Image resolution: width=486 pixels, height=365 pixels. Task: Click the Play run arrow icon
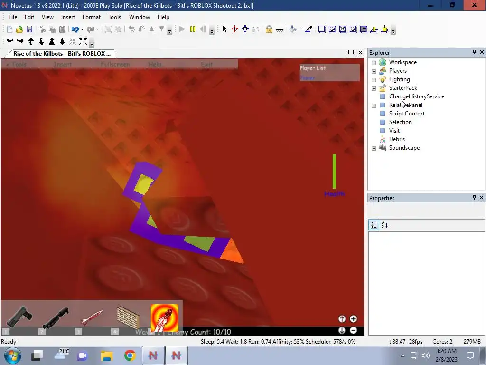(x=182, y=29)
